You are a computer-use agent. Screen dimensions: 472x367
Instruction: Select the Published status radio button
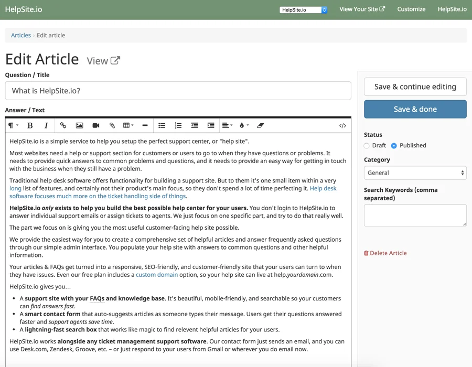395,145
